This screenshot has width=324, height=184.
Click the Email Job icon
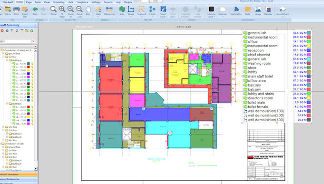tap(25, 12)
